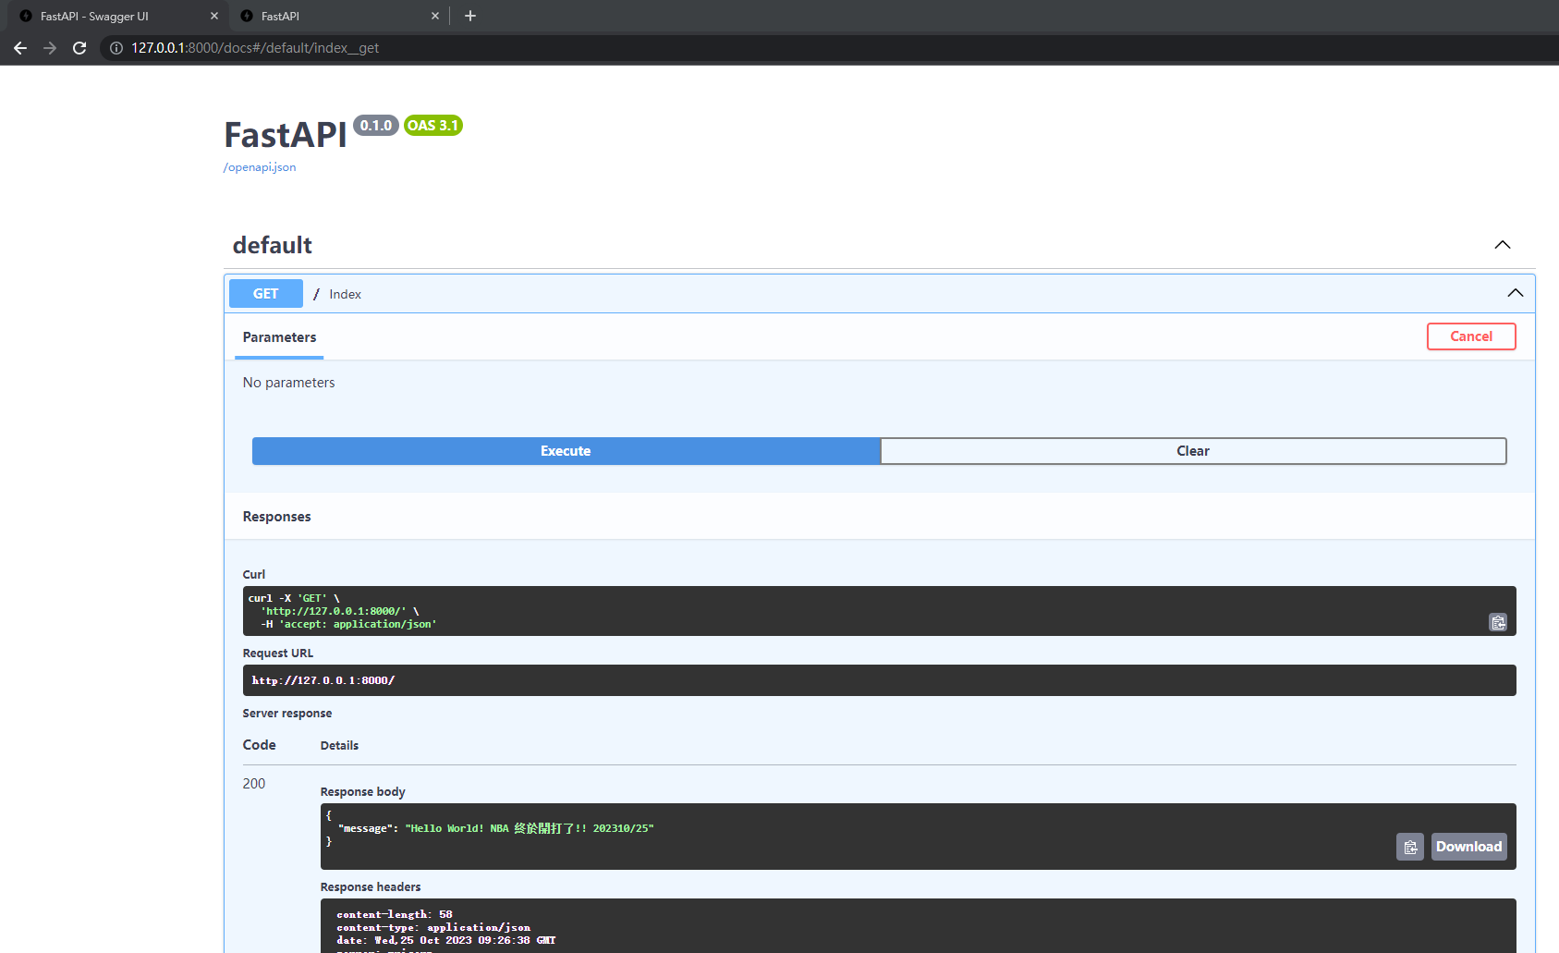Execute the GET request
Viewport: 1559px width, 953px height.
click(x=566, y=451)
